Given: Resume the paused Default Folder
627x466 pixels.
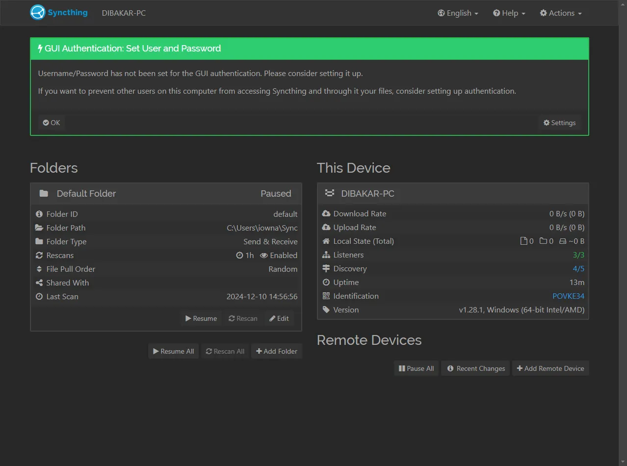Looking at the screenshot, I should pos(201,318).
